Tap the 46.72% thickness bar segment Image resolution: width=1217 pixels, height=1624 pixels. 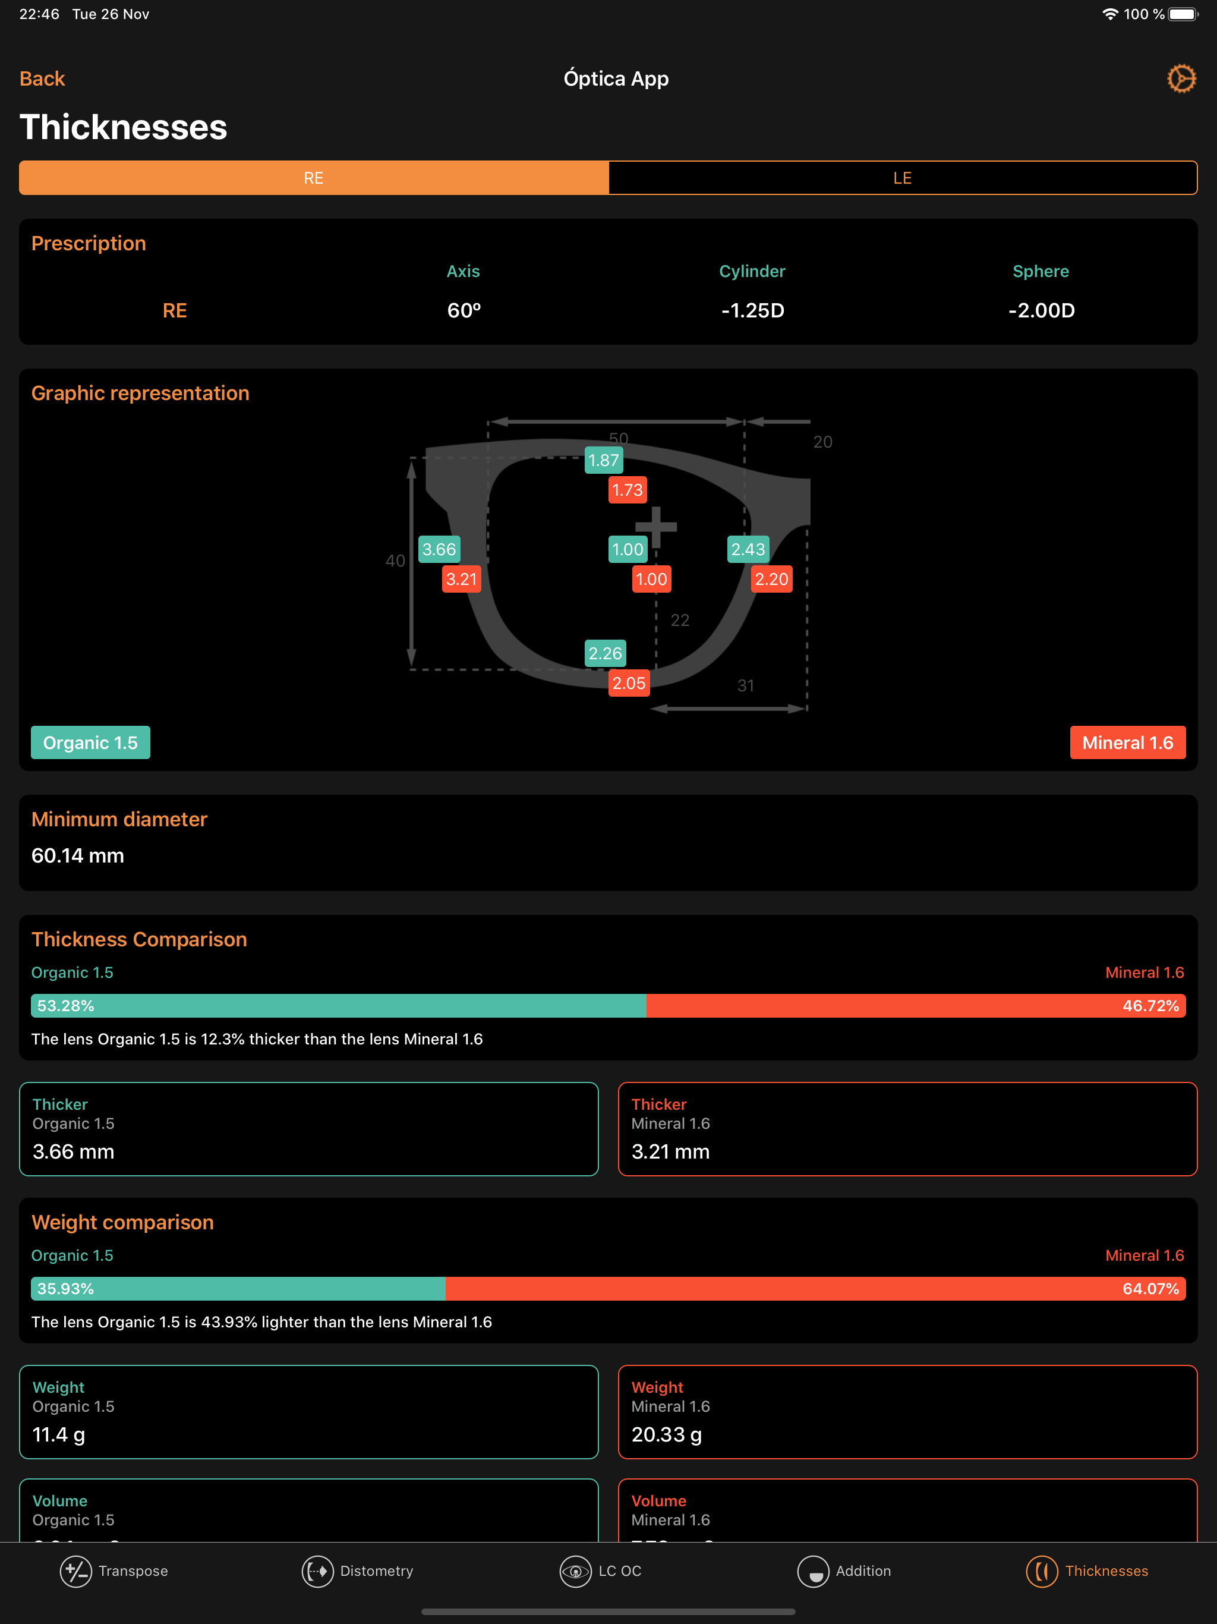pyautogui.click(x=916, y=1006)
